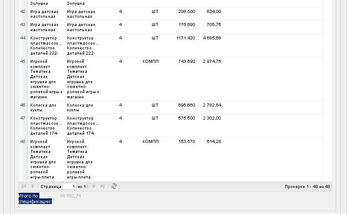This screenshot has width=347, height=214.
Task: Click quantity 4 in row 44
Action: pos(121,38)
